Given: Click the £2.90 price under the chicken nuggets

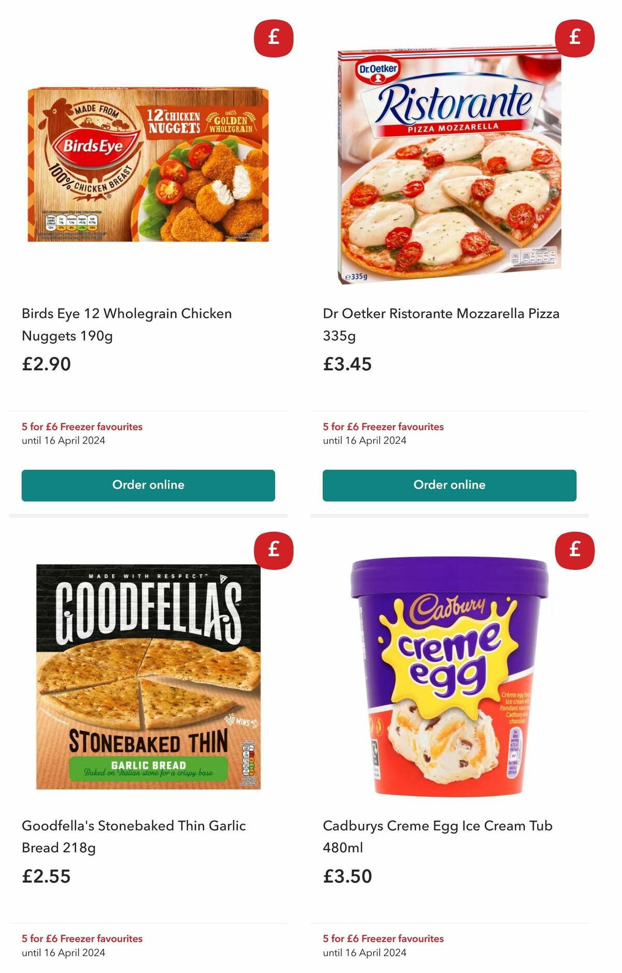Looking at the screenshot, I should tap(45, 365).
